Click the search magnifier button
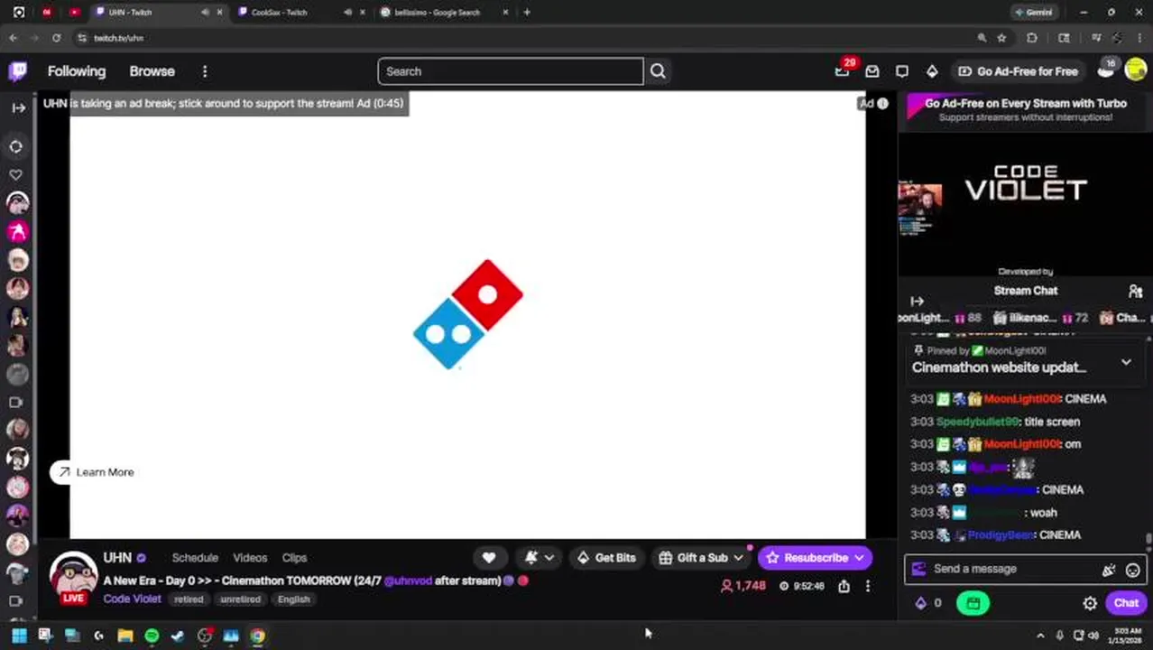The height and width of the screenshot is (650, 1153). tap(658, 71)
